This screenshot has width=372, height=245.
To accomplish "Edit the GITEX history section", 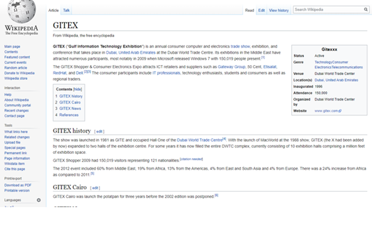I will coord(99,131).
